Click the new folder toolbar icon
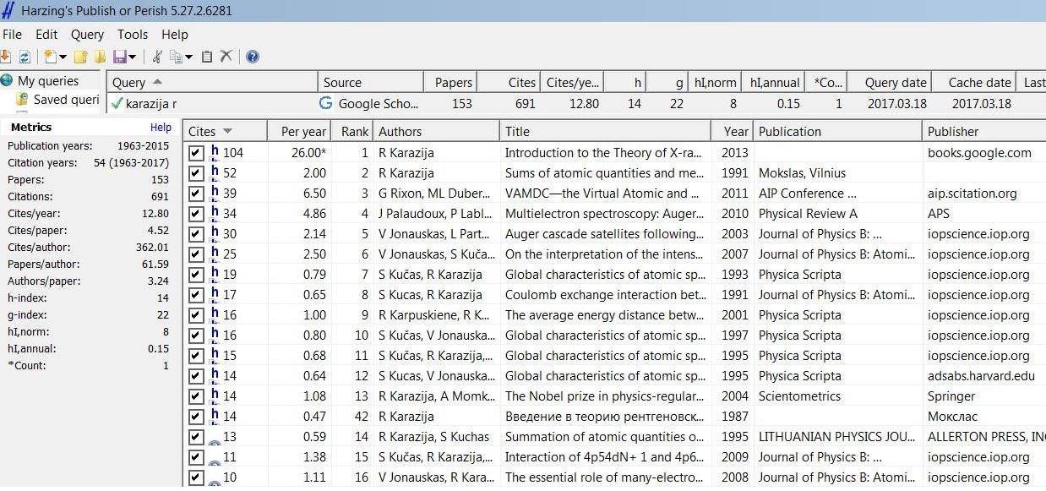The image size is (1046, 491). (x=81, y=57)
